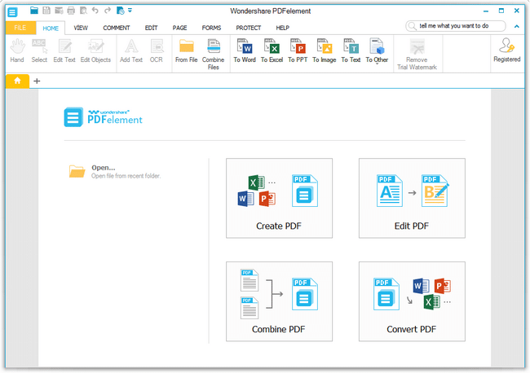Click the Edit PDF tile
Screen dimensions: 530x373
tap(412, 198)
